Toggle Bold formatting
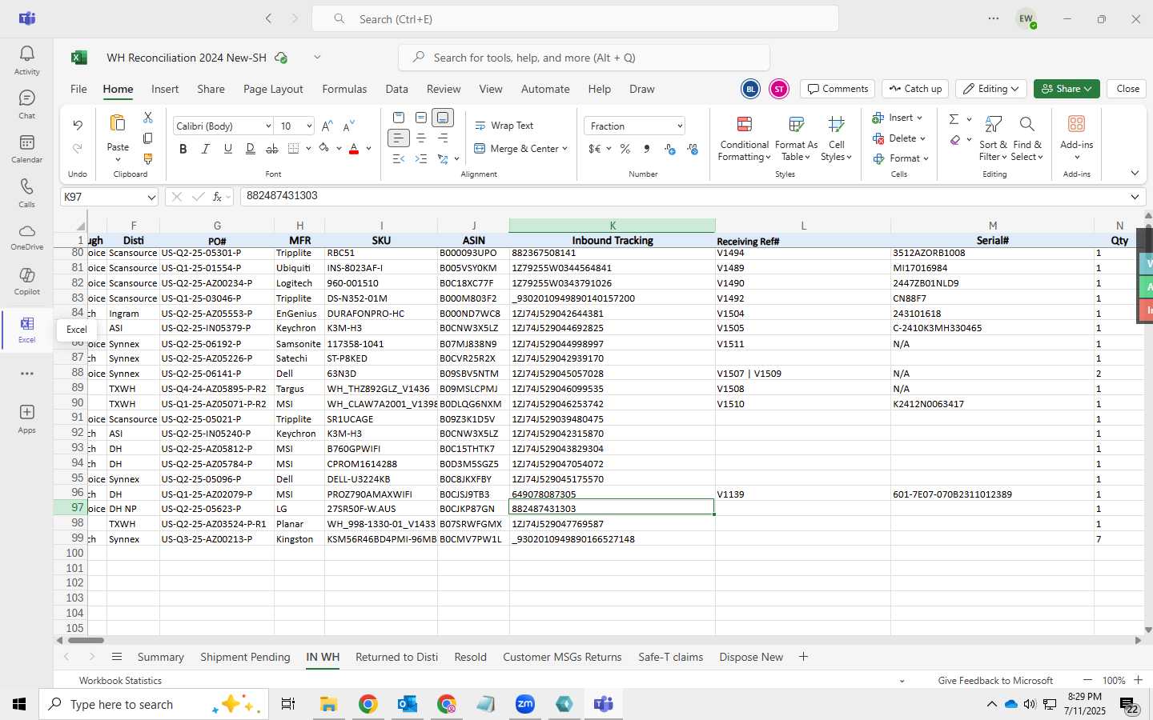This screenshot has width=1153, height=720. click(183, 149)
